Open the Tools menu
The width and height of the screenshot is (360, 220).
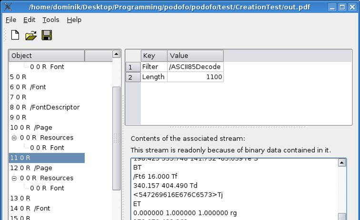click(x=50, y=20)
